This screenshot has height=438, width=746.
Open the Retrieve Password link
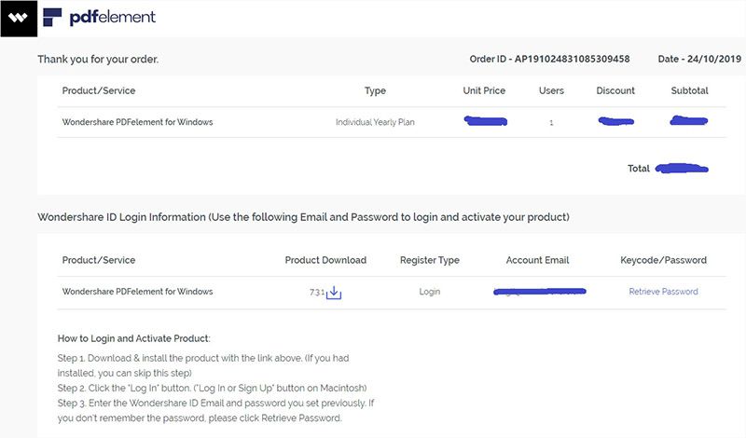(x=663, y=292)
